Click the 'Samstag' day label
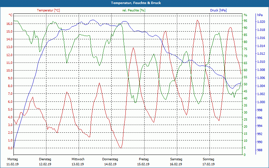 [176, 159]
